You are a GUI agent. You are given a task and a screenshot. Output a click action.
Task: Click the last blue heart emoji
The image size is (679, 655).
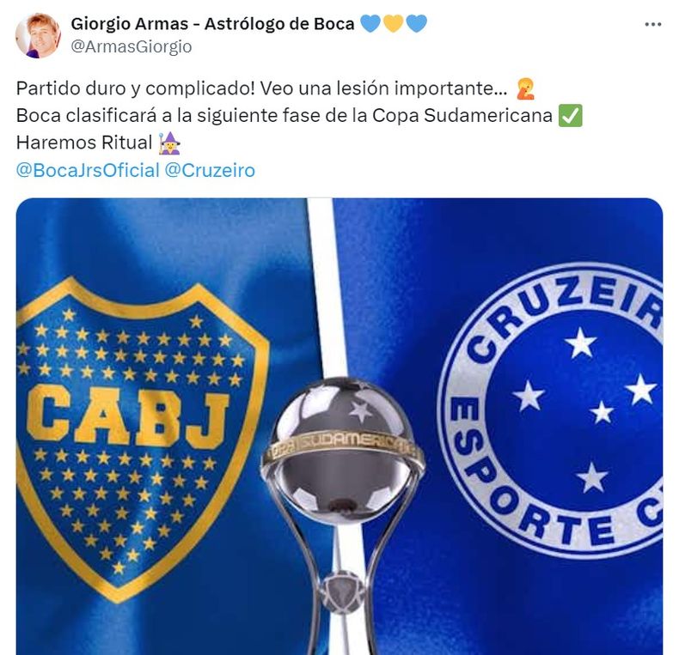click(417, 23)
